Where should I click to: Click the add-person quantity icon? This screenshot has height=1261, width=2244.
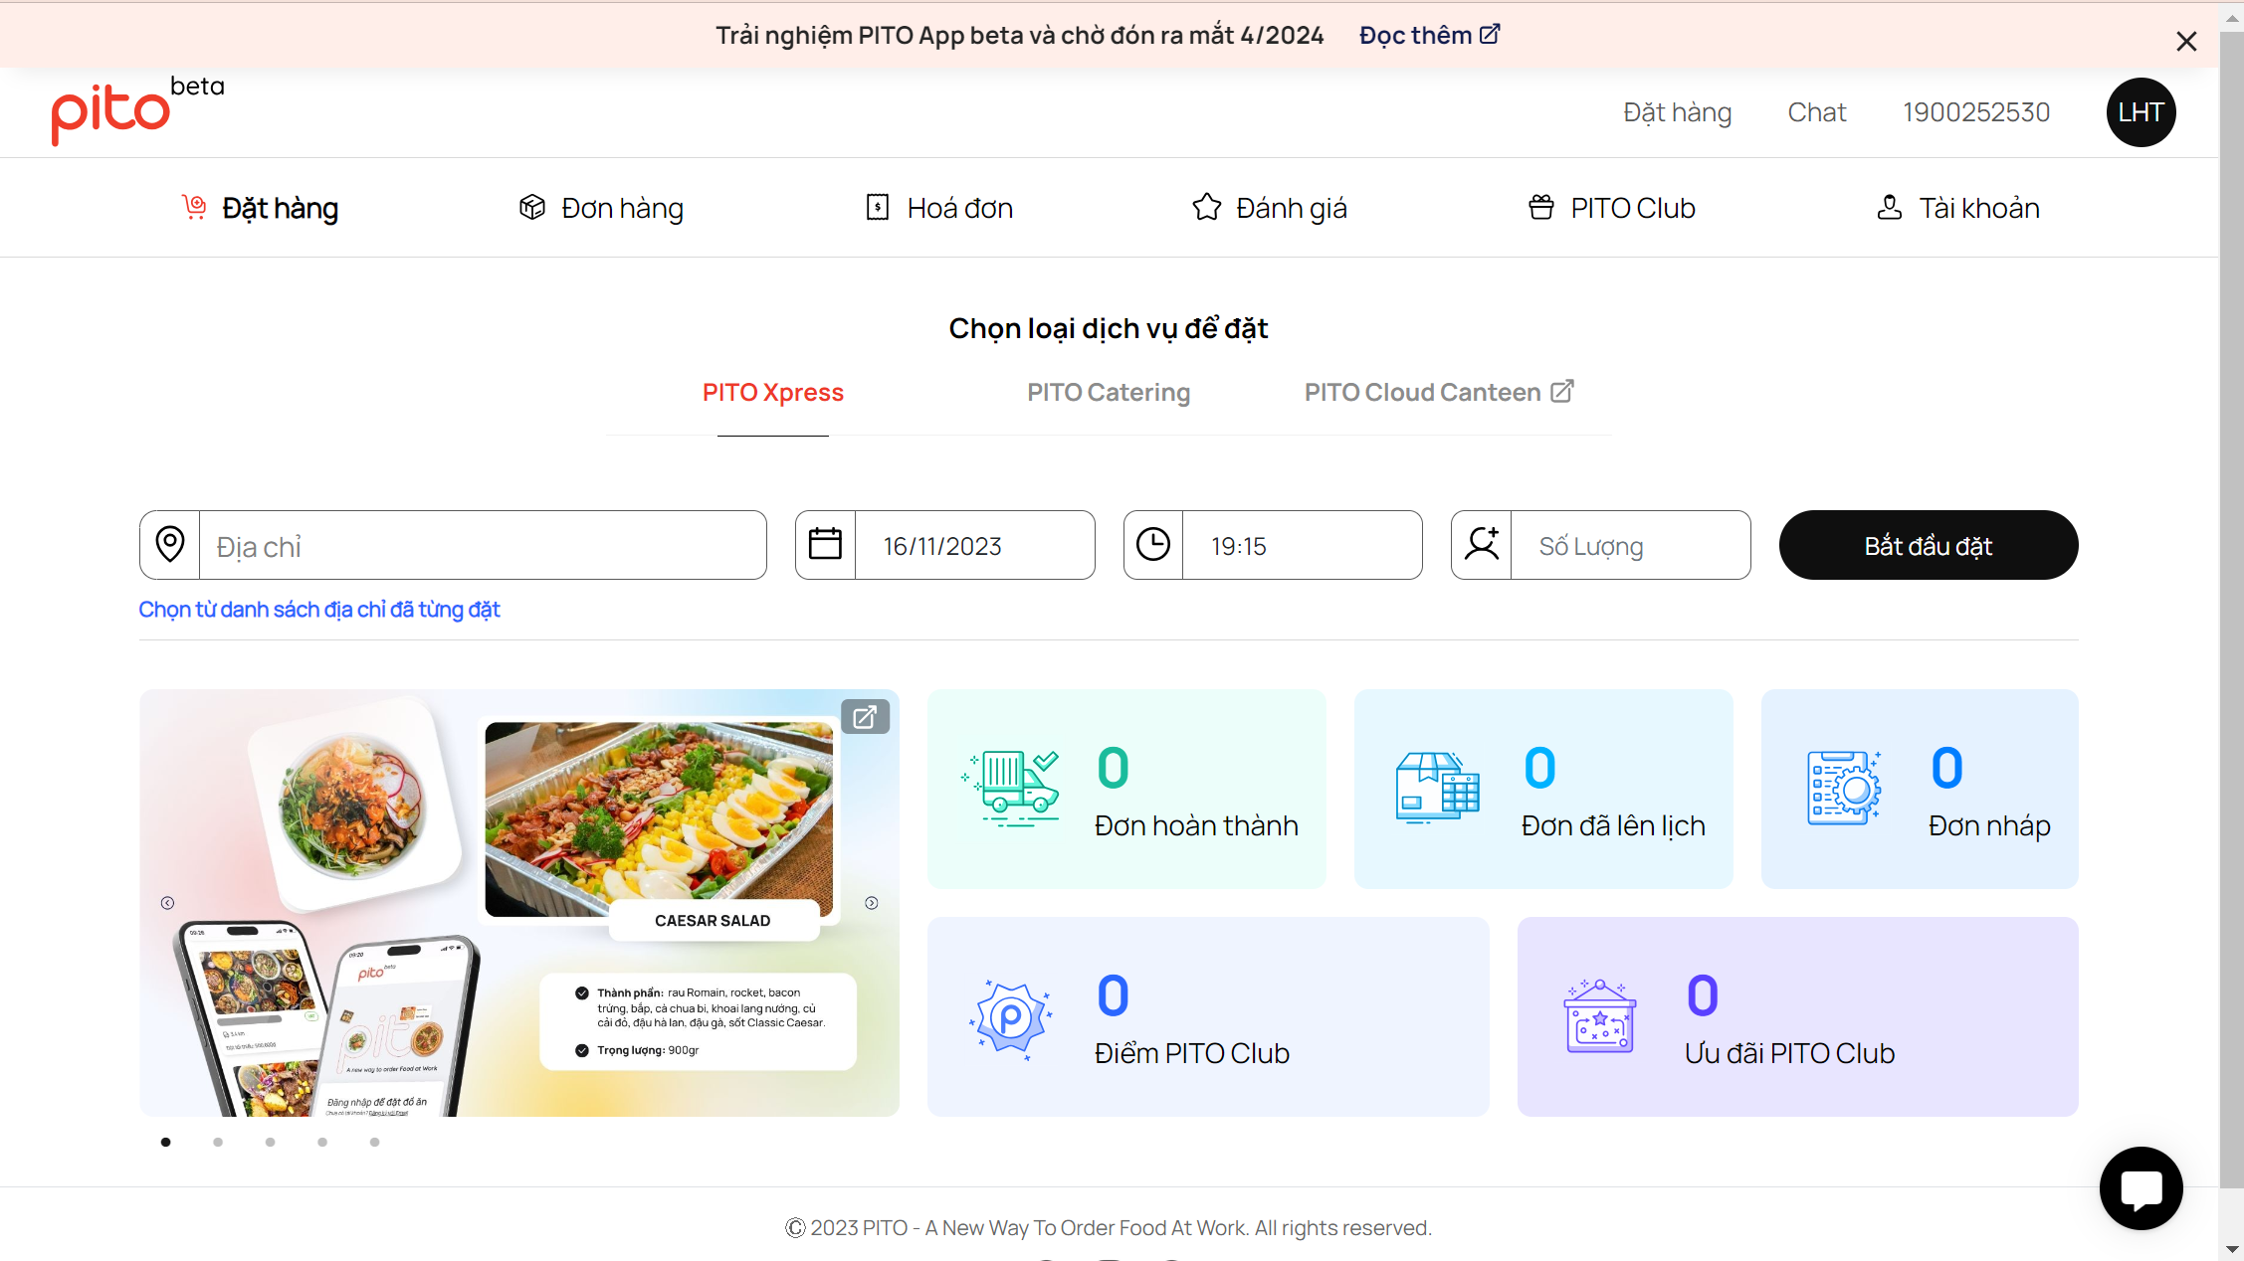(x=1482, y=545)
